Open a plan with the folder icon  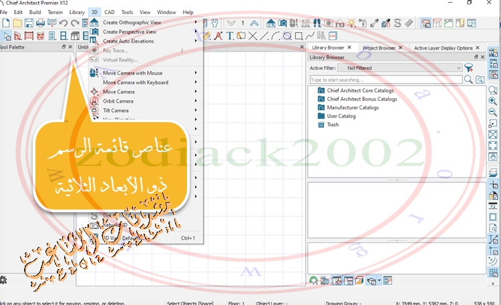tap(17, 23)
